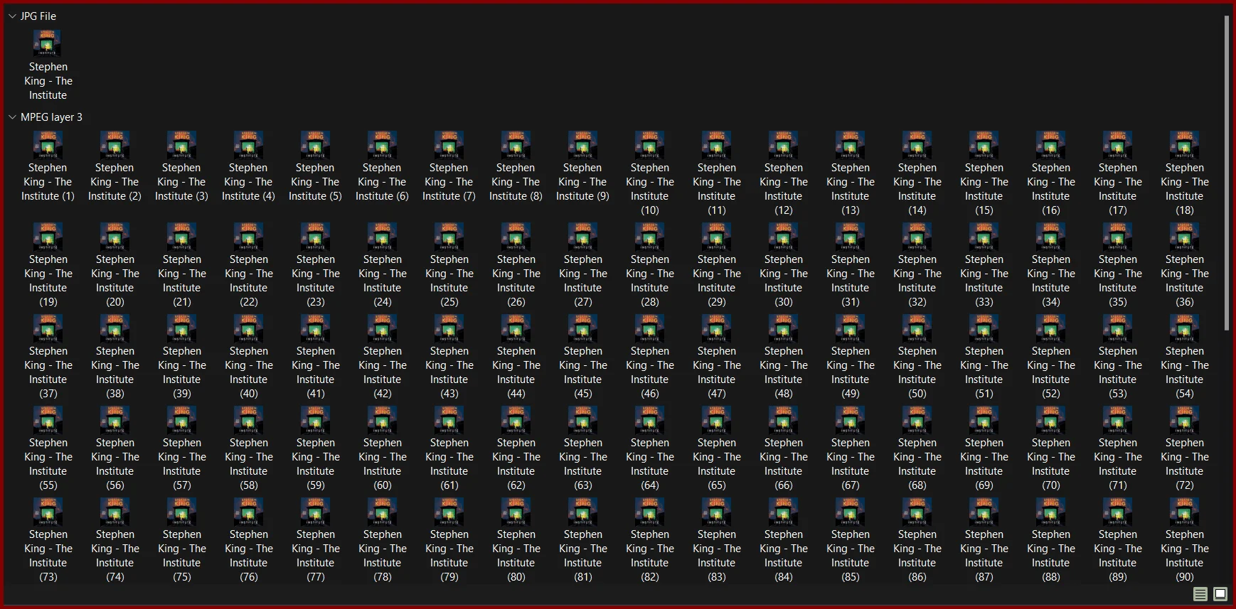This screenshot has width=1236, height=609.
Task: Click file name Institute (44)
Action: [x=516, y=372]
